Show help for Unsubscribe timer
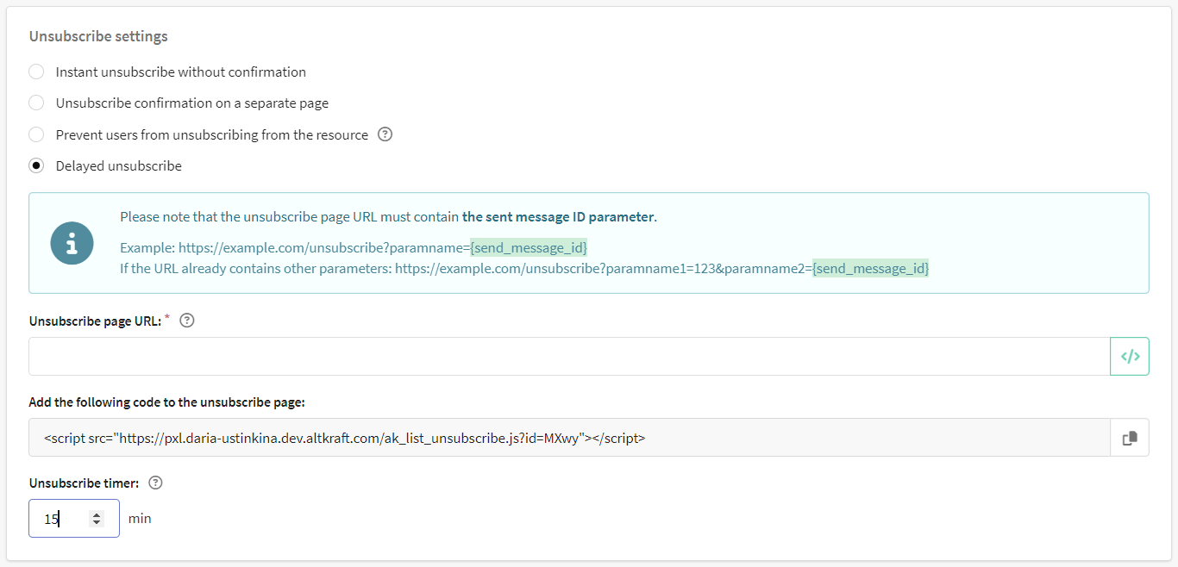Image resolution: width=1178 pixels, height=567 pixels. pos(156,483)
